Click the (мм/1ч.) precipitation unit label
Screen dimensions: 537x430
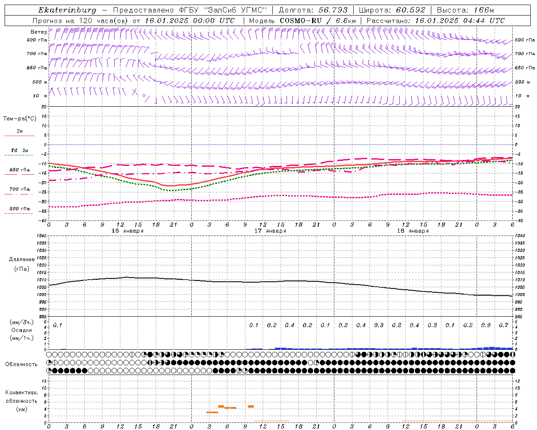click(22, 338)
